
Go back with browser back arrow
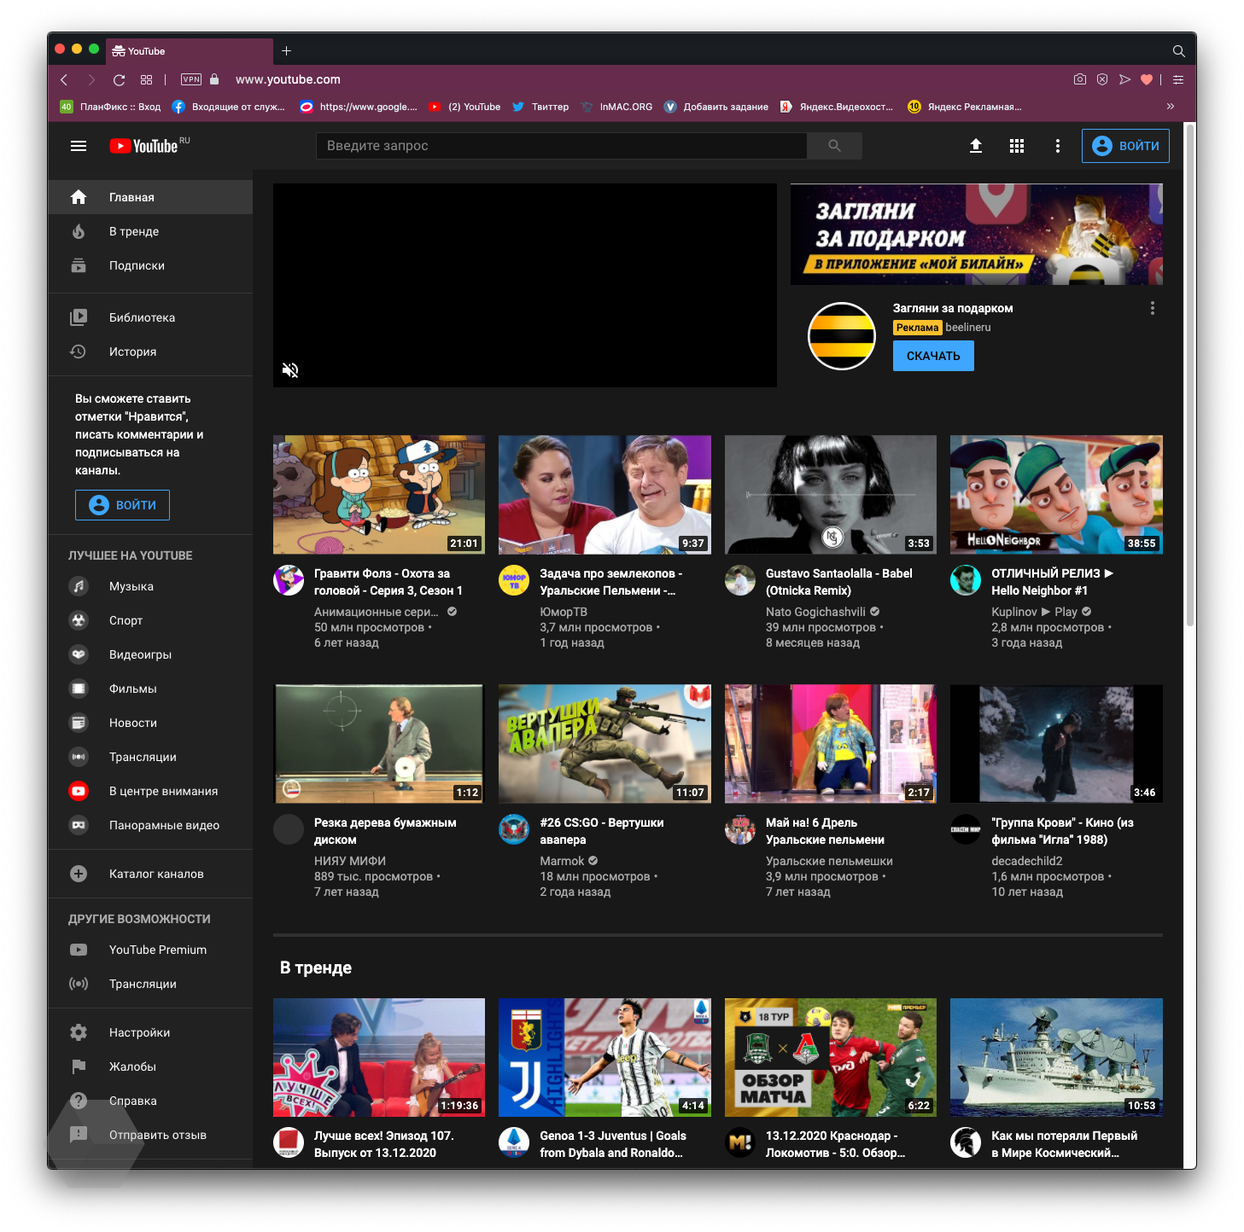point(64,79)
